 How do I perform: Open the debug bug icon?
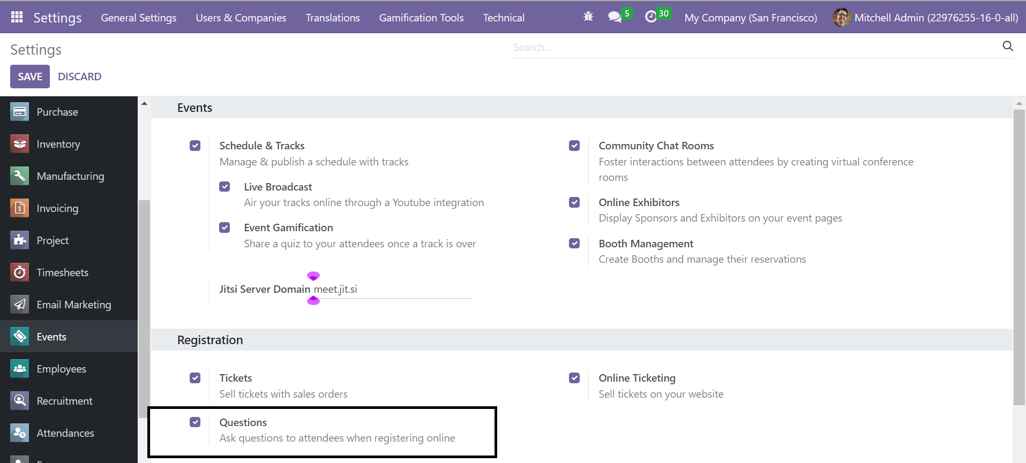point(588,17)
